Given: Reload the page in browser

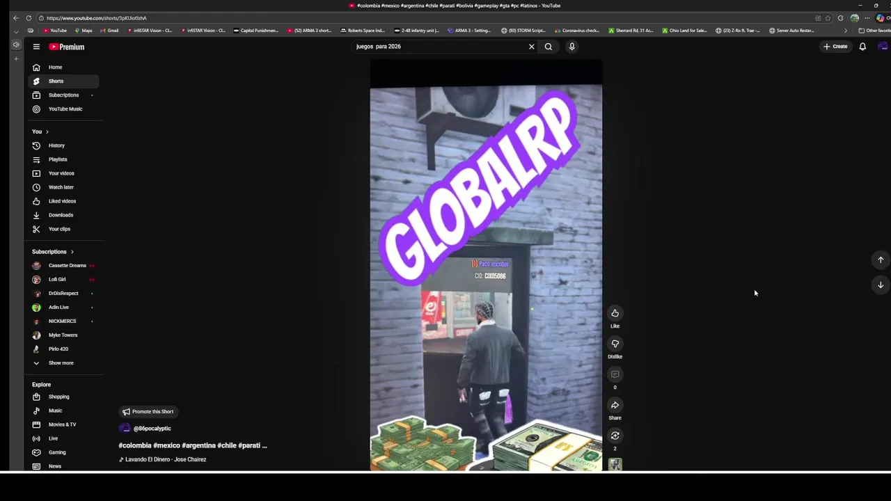Looking at the screenshot, I should pos(29,18).
